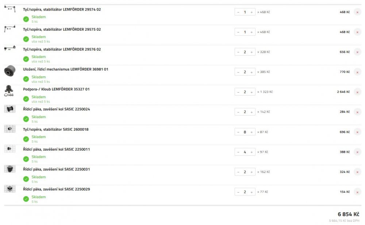Increase SASIC 2250011 quantity with plus

pyautogui.click(x=251, y=152)
